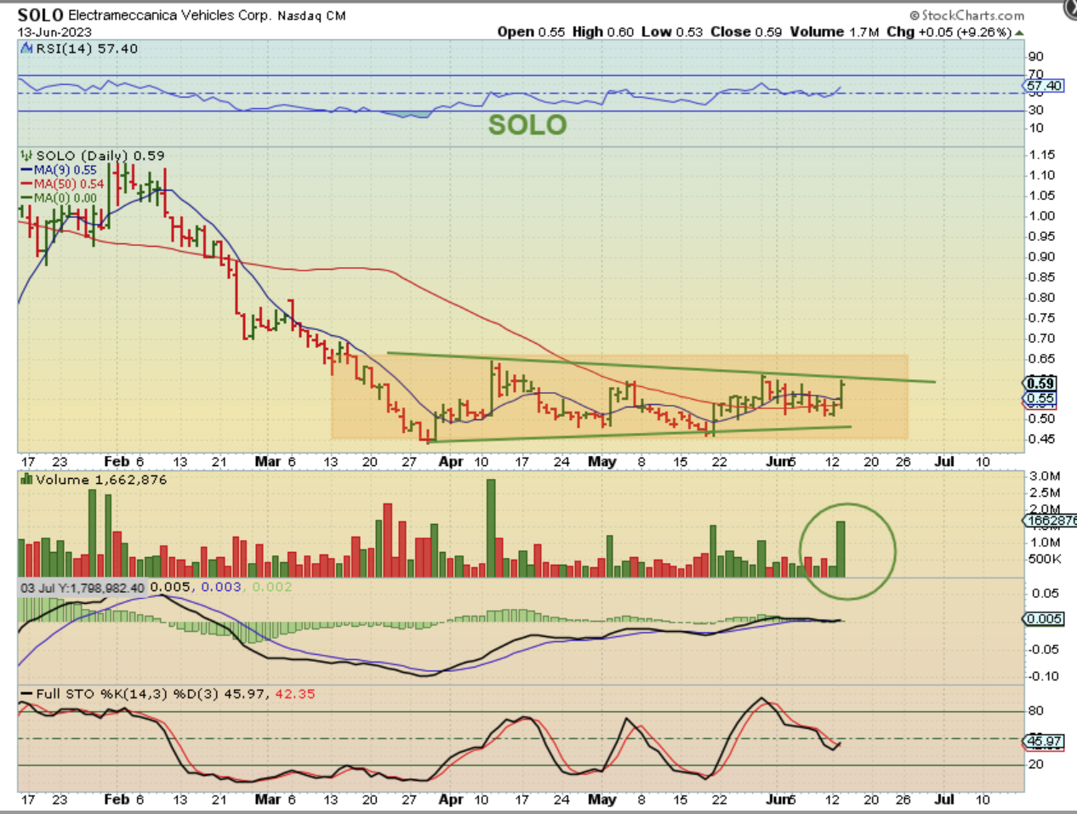Click the red MA(50) legend line marker
This screenshot has height=814, width=1077.
coord(26,184)
